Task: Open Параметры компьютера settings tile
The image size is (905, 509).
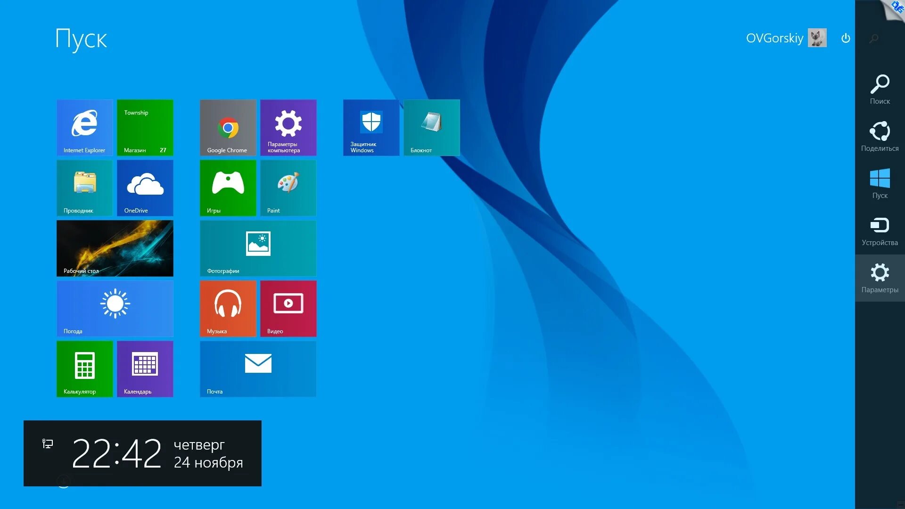Action: pos(288,128)
